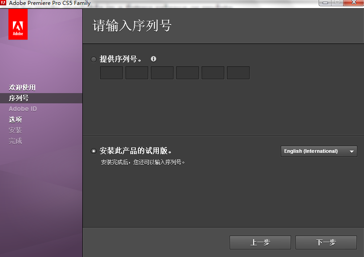This screenshot has height=257, width=364.
Task: Click the Adobe logo in the sidebar
Action: coord(18,24)
